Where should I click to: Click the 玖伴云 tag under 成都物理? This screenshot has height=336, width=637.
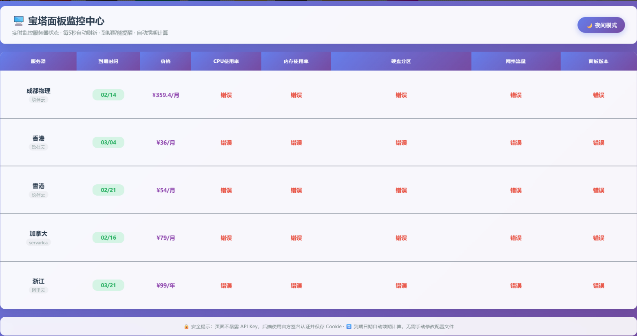point(38,100)
